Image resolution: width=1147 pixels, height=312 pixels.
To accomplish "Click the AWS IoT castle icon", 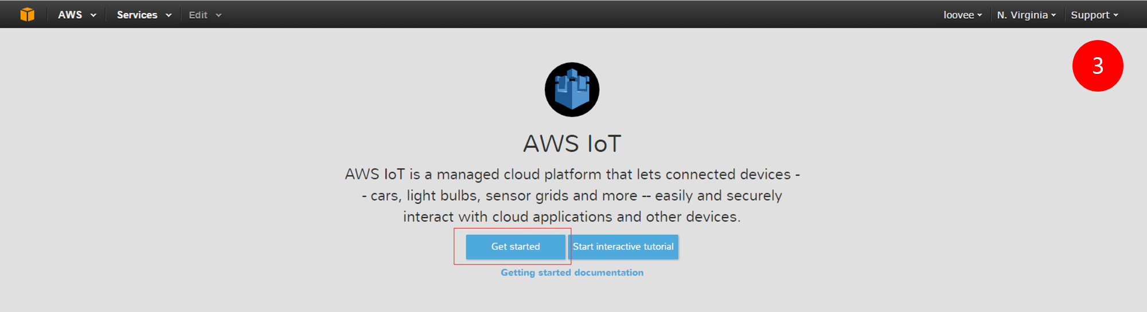I will pyautogui.click(x=572, y=89).
